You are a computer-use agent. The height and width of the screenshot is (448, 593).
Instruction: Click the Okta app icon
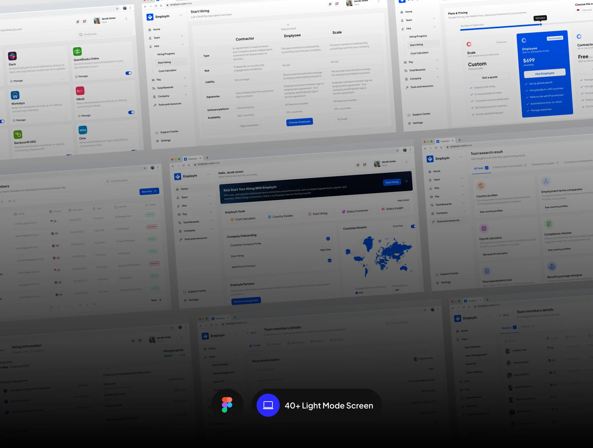click(x=83, y=130)
